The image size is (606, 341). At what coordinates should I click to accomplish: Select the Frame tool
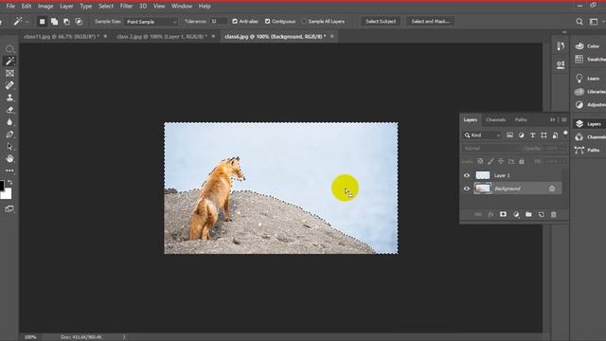tap(9, 73)
